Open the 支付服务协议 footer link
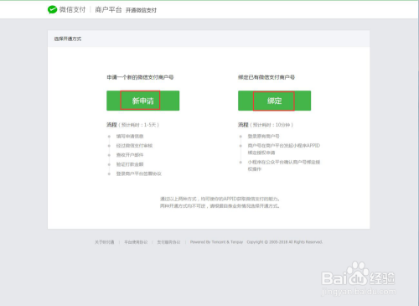The image size is (419, 306). (168, 242)
